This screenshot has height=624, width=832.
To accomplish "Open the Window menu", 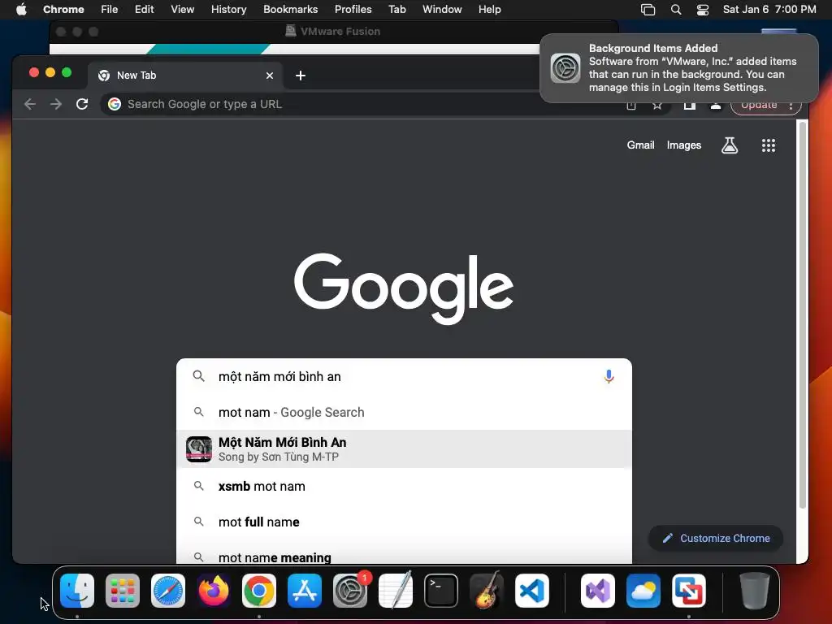I will tap(442, 9).
